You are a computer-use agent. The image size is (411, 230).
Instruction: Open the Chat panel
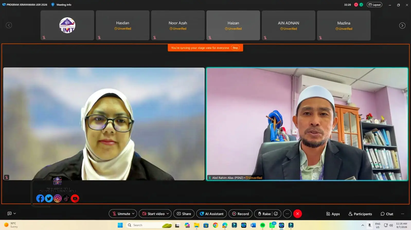click(387, 214)
